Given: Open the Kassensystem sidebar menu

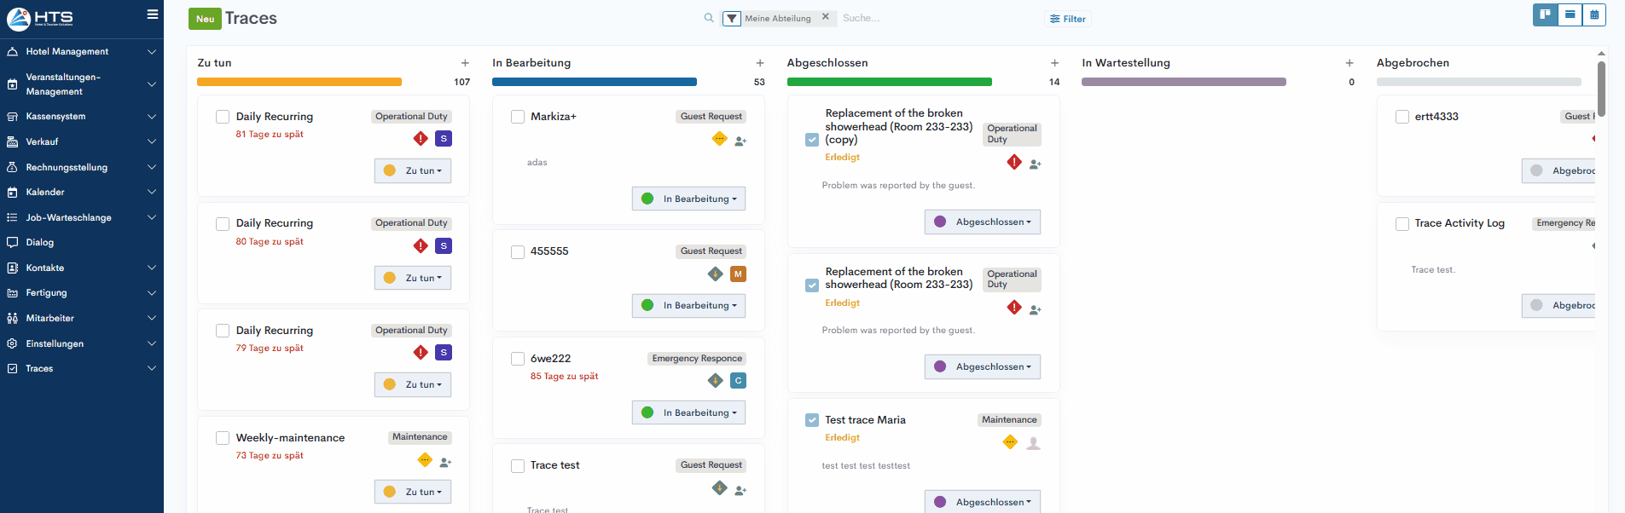Looking at the screenshot, I should (x=82, y=117).
